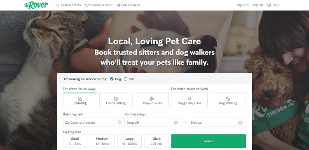Open the Drop off date picker
309x150 pixels.
[153, 122]
